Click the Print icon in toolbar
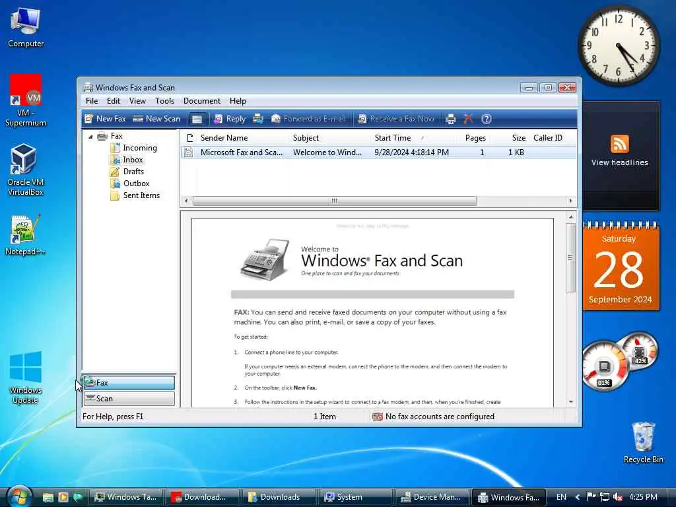 click(450, 119)
